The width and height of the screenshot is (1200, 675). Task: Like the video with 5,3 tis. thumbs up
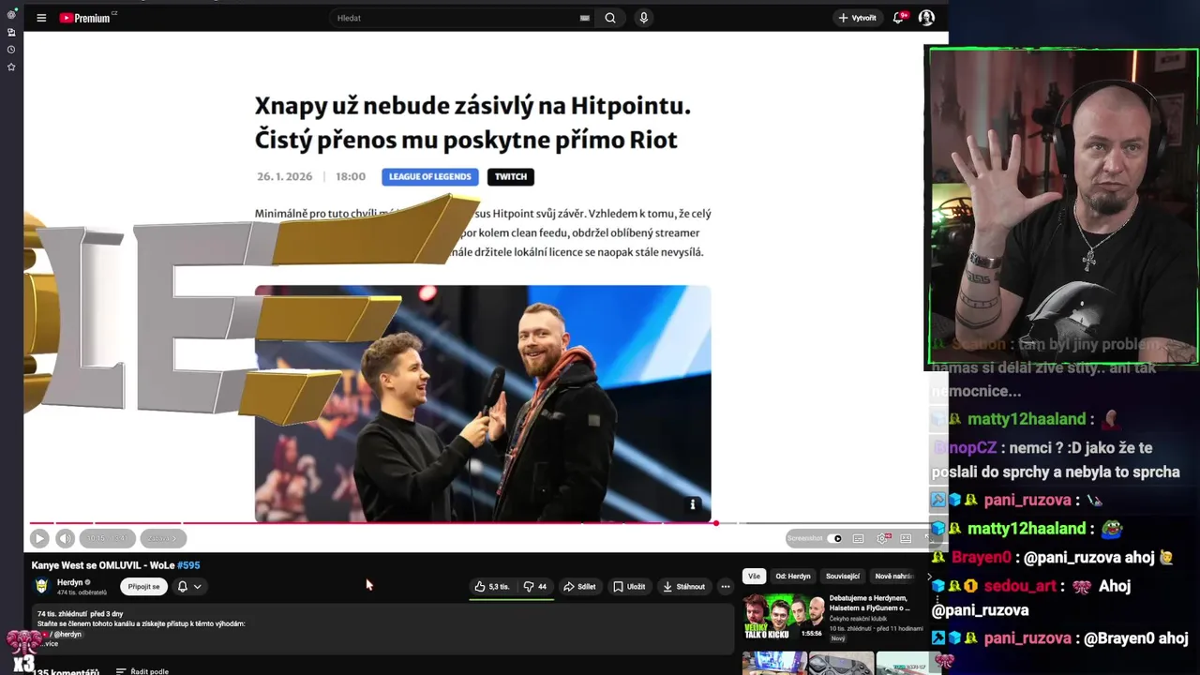click(x=492, y=587)
